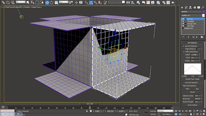The height and width of the screenshot is (116, 206).
Task: Toggle the Tessellate modifier lightbulb
Action: coord(183,22)
